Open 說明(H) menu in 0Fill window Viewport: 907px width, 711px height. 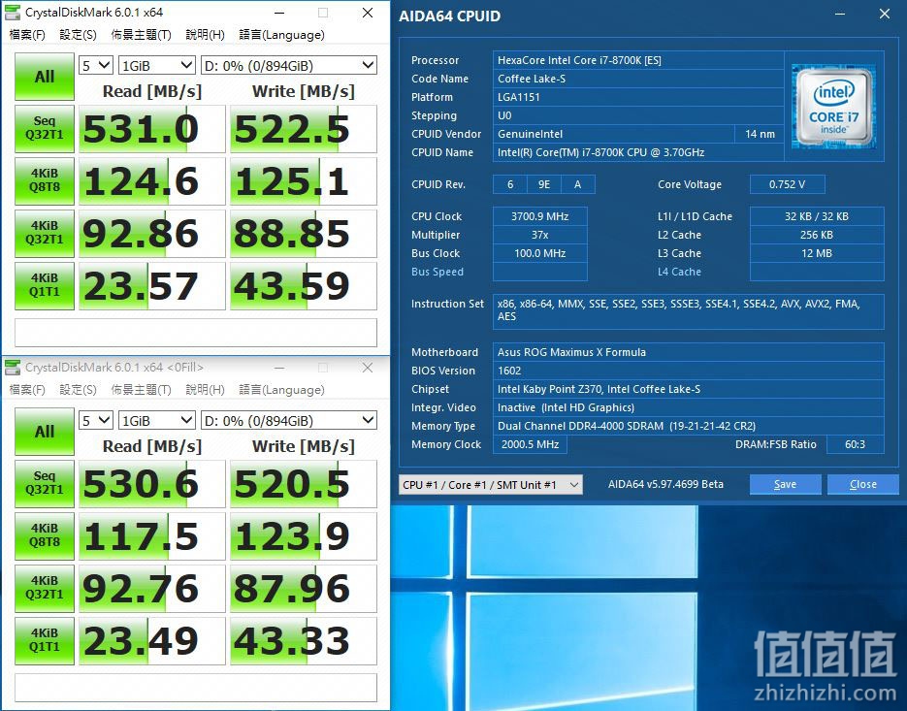pos(205,389)
